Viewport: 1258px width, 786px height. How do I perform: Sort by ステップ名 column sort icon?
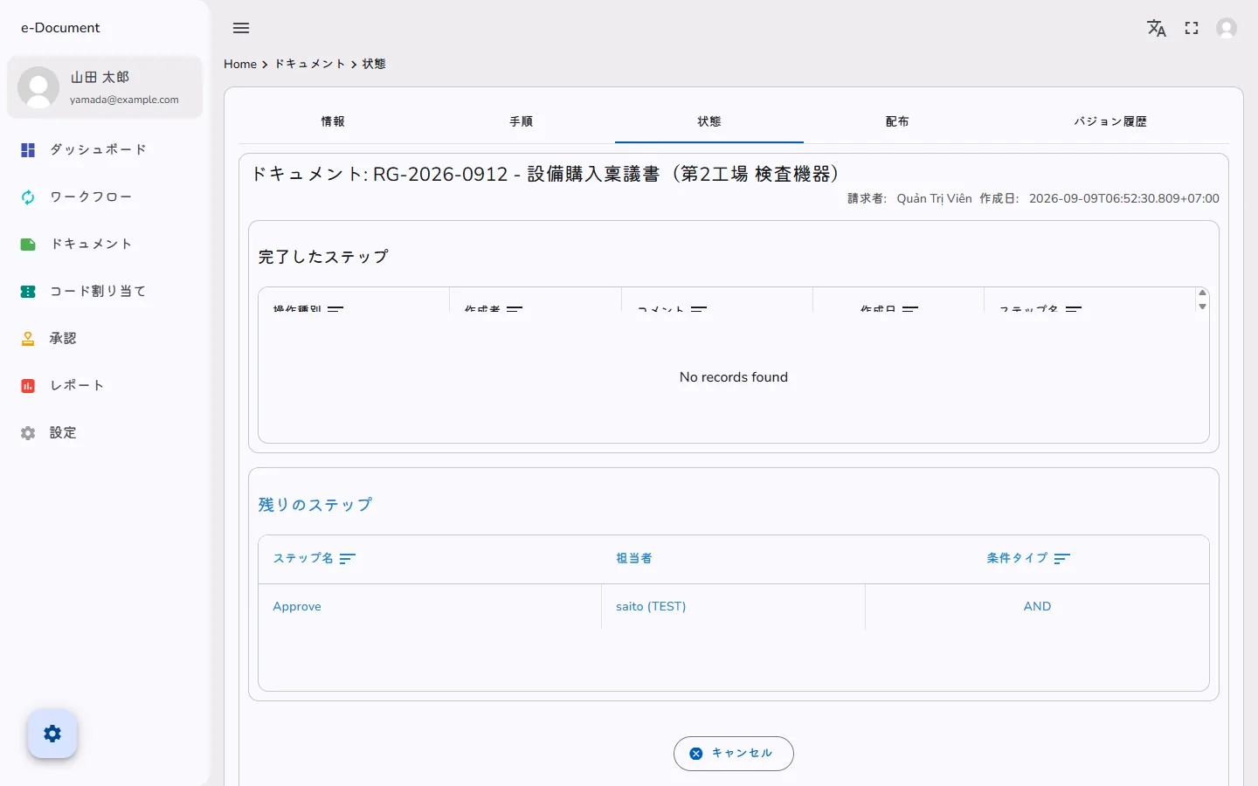[348, 559]
